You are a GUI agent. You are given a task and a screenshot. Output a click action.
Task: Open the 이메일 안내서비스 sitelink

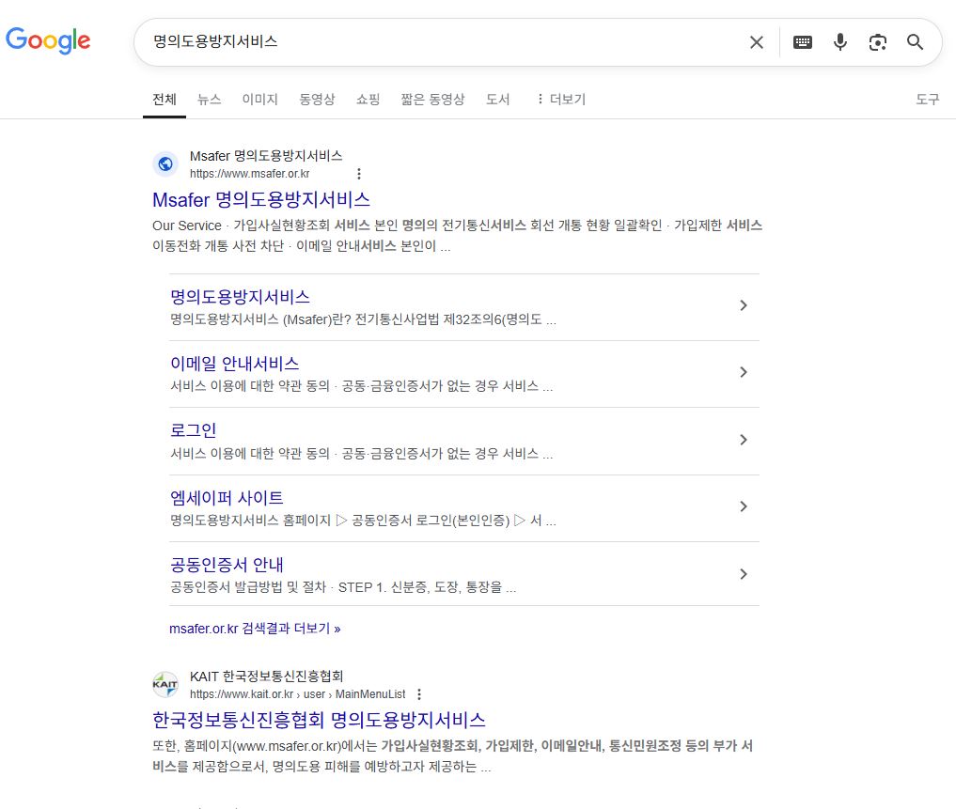[x=235, y=364]
